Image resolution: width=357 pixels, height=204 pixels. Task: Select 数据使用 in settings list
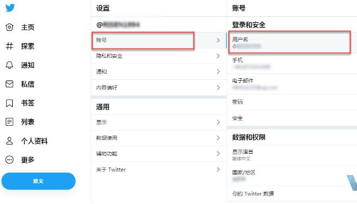tap(159, 138)
